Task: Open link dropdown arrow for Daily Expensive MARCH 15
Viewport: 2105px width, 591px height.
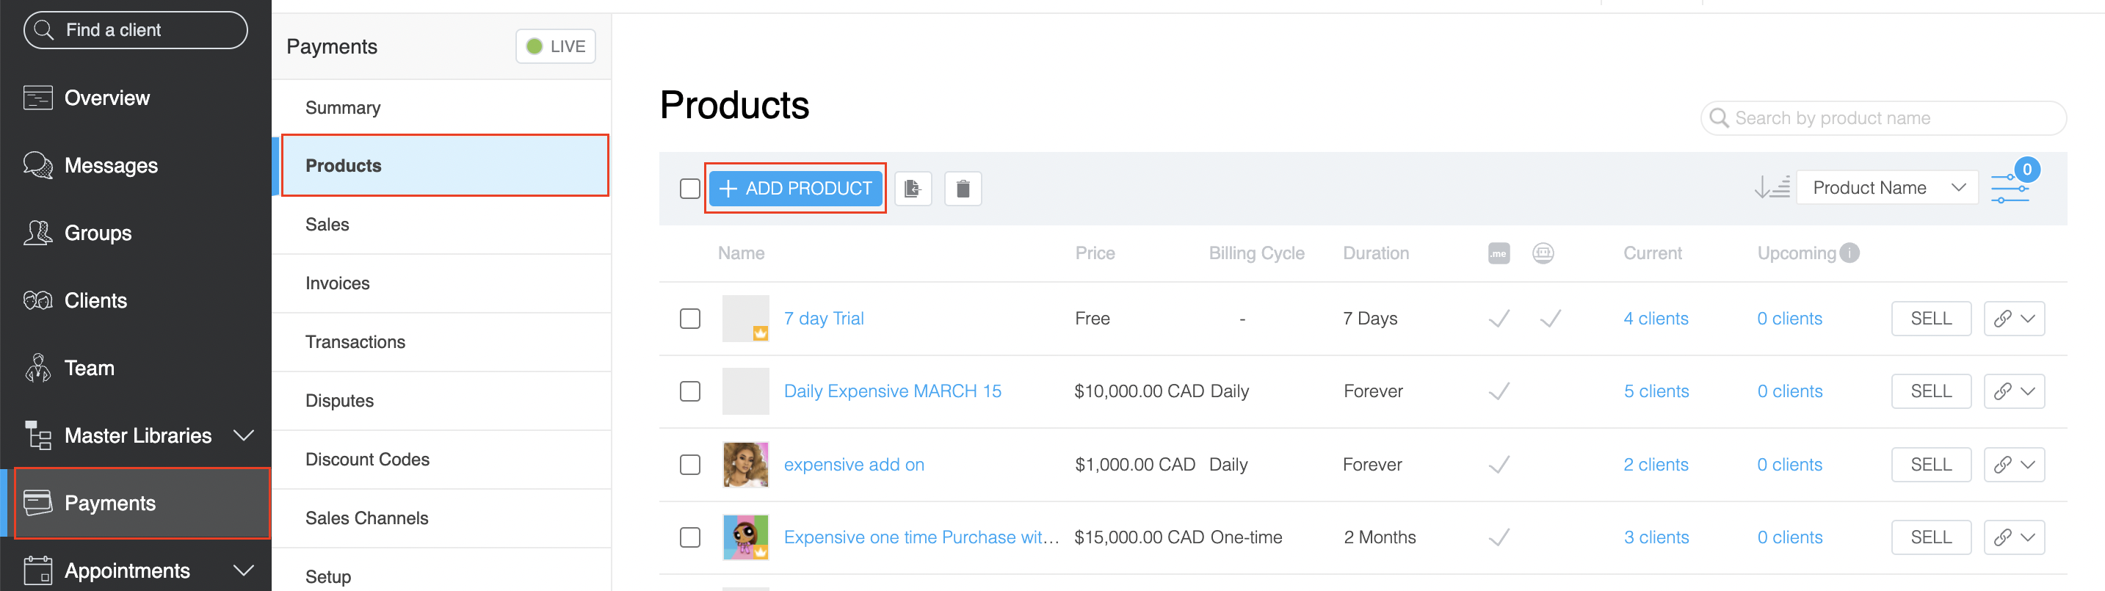Action: [x=2027, y=391]
